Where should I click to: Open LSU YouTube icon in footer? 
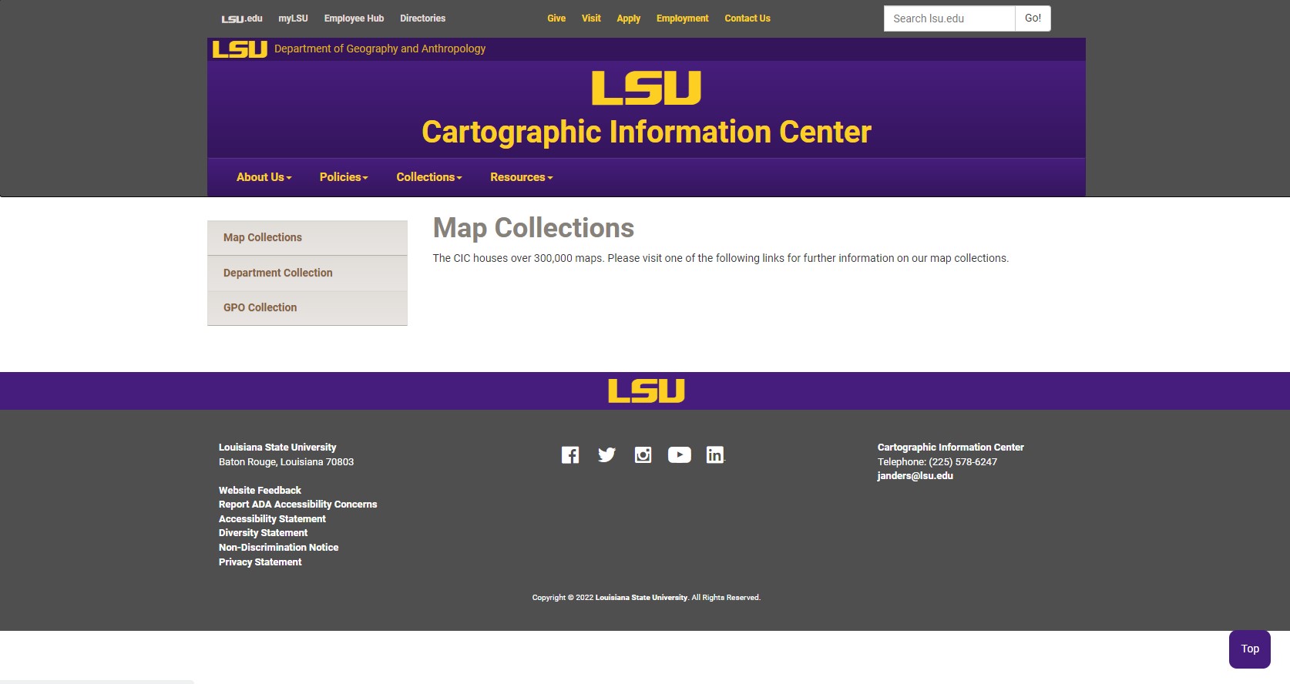click(x=679, y=455)
